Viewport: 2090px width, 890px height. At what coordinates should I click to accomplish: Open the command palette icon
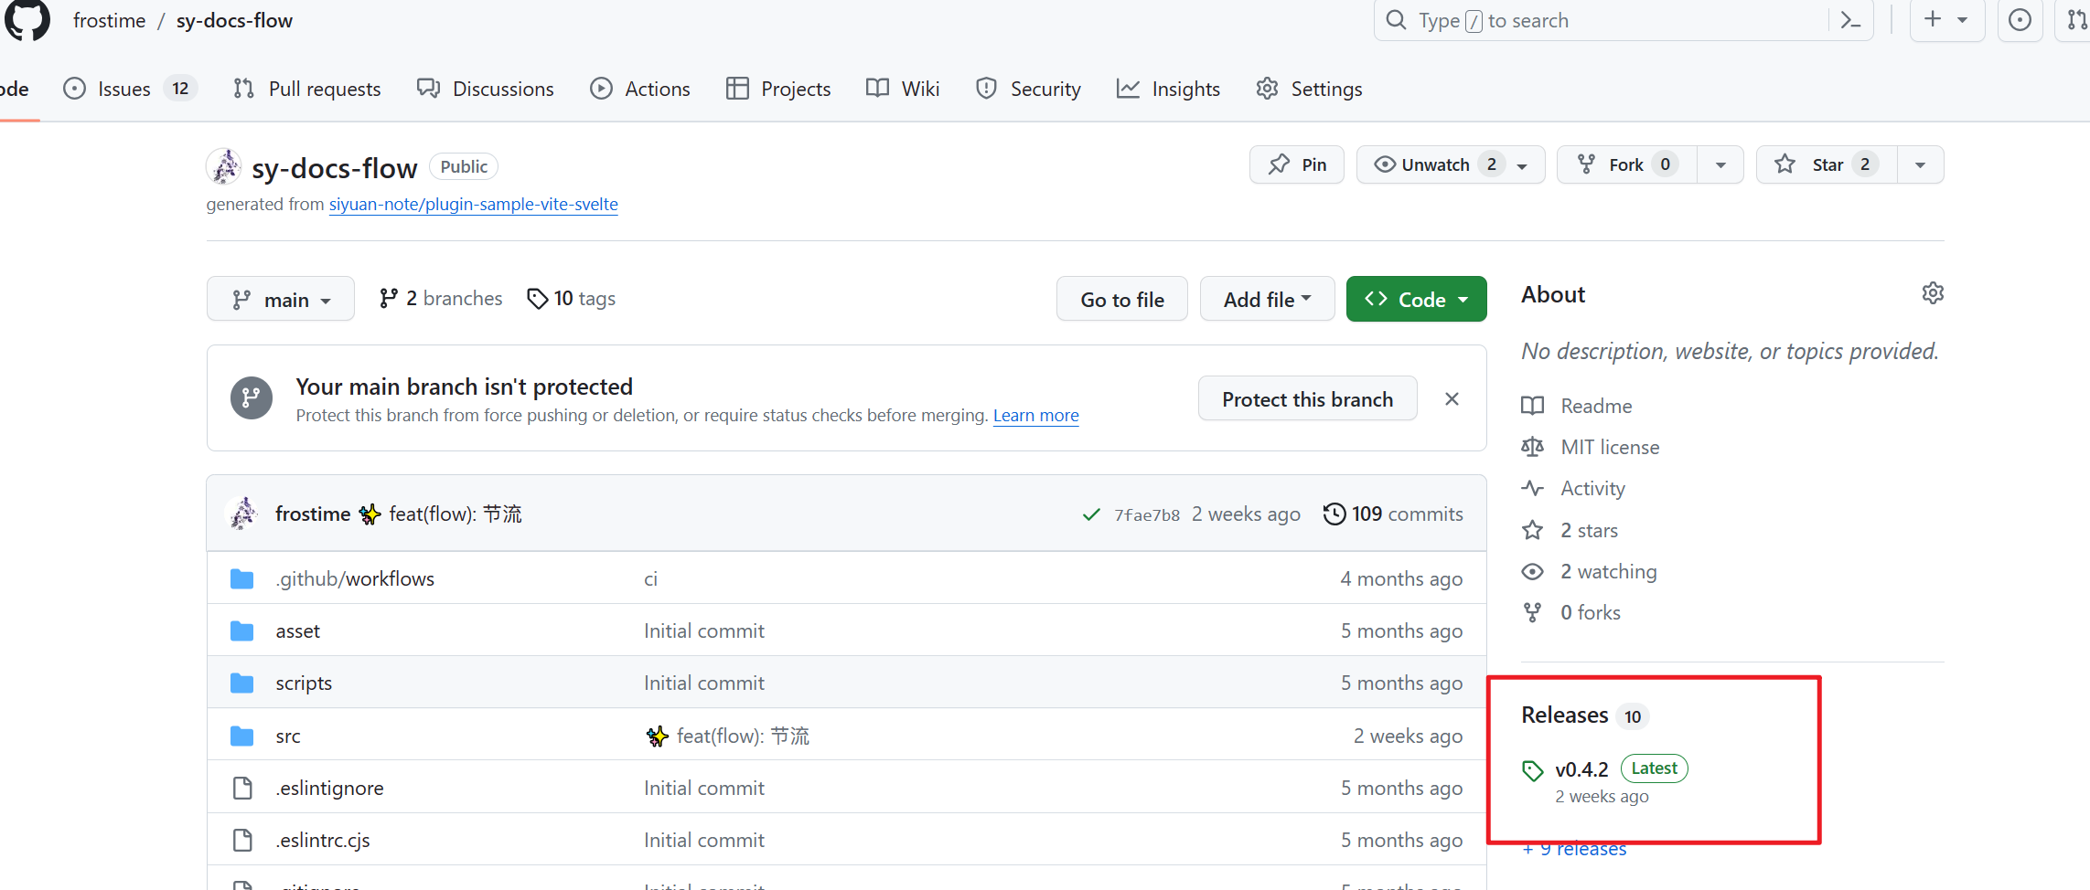click(x=1850, y=20)
